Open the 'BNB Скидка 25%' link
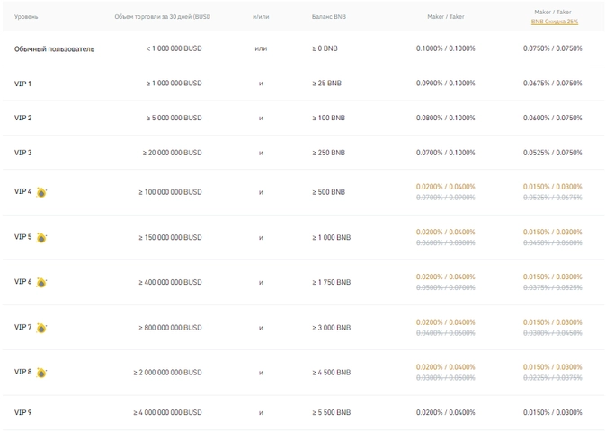The width and height of the screenshot is (606, 431). [555, 22]
